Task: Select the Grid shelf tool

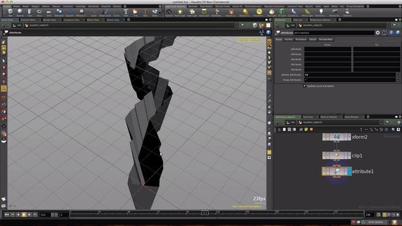Action: click(x=49, y=13)
